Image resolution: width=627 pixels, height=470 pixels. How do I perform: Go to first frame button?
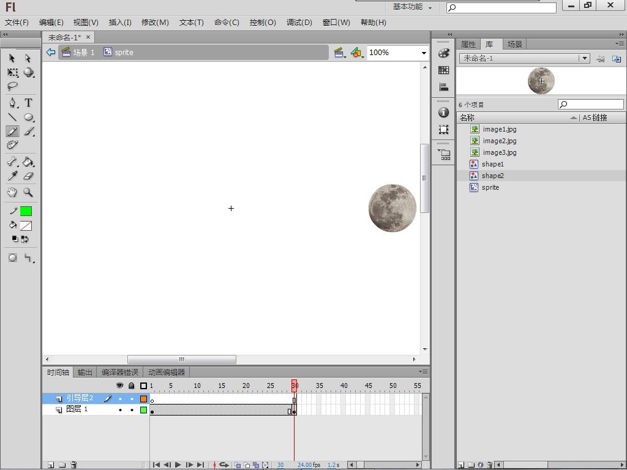(156, 465)
